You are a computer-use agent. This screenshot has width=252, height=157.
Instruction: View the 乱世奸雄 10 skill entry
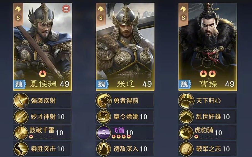(x=207, y=117)
